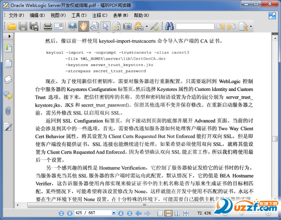Screen dimensions: 281x220
Task: Go to previous page button
Action: click(70, 213)
